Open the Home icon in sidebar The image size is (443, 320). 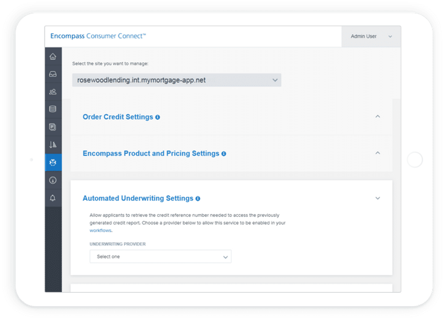[53, 56]
